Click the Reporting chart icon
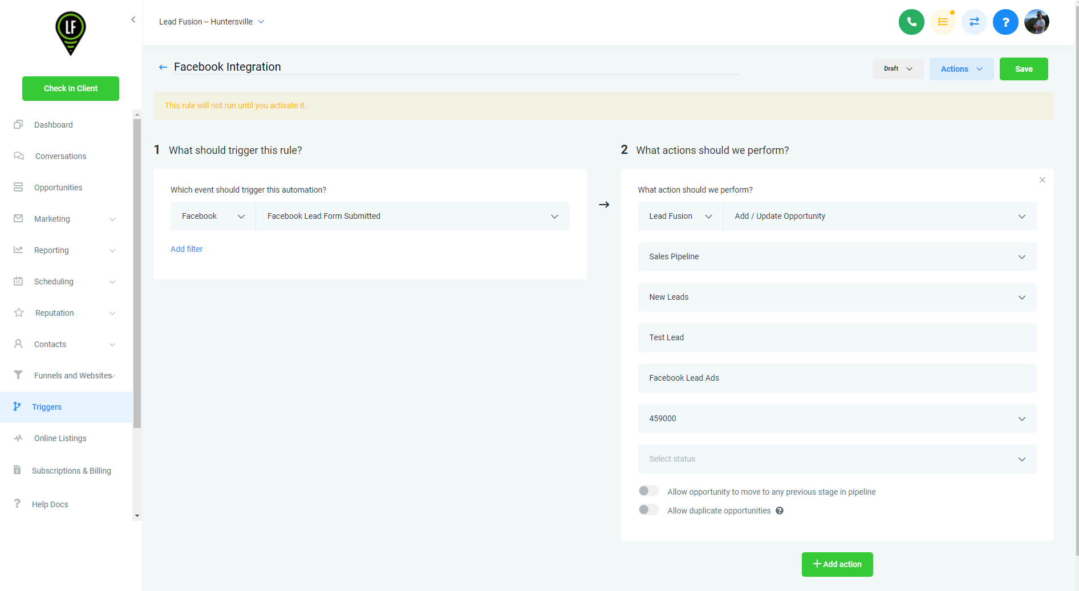This screenshot has width=1079, height=591. pos(18,250)
